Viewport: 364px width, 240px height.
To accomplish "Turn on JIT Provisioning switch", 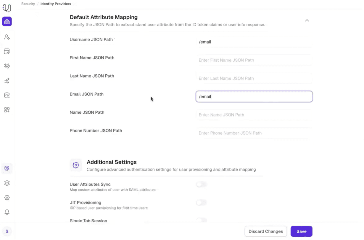I will coord(201,203).
